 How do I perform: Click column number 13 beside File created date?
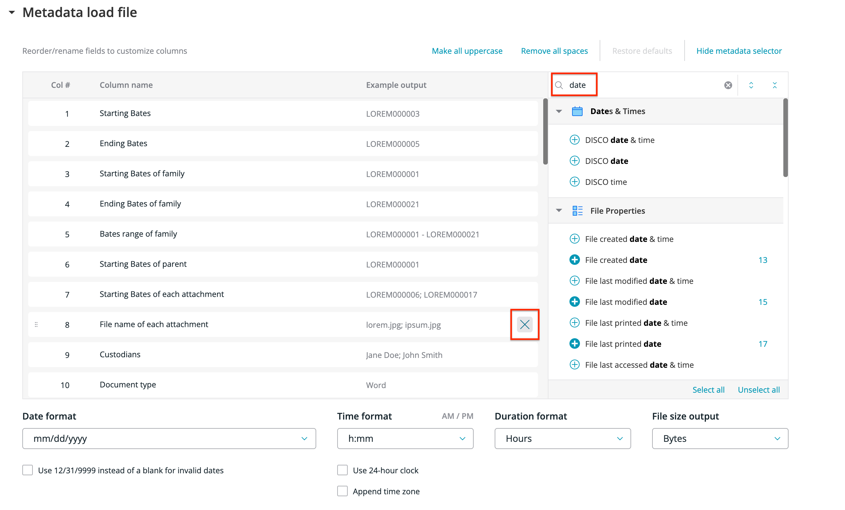762,260
